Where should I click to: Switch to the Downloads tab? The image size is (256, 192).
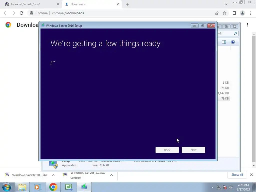click(x=92, y=4)
